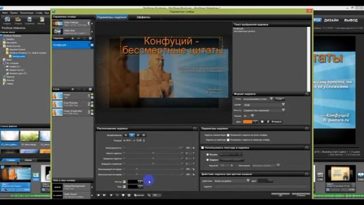364x205 pixels.
Task: Open the layers list options menu icon
Action: (90, 89)
